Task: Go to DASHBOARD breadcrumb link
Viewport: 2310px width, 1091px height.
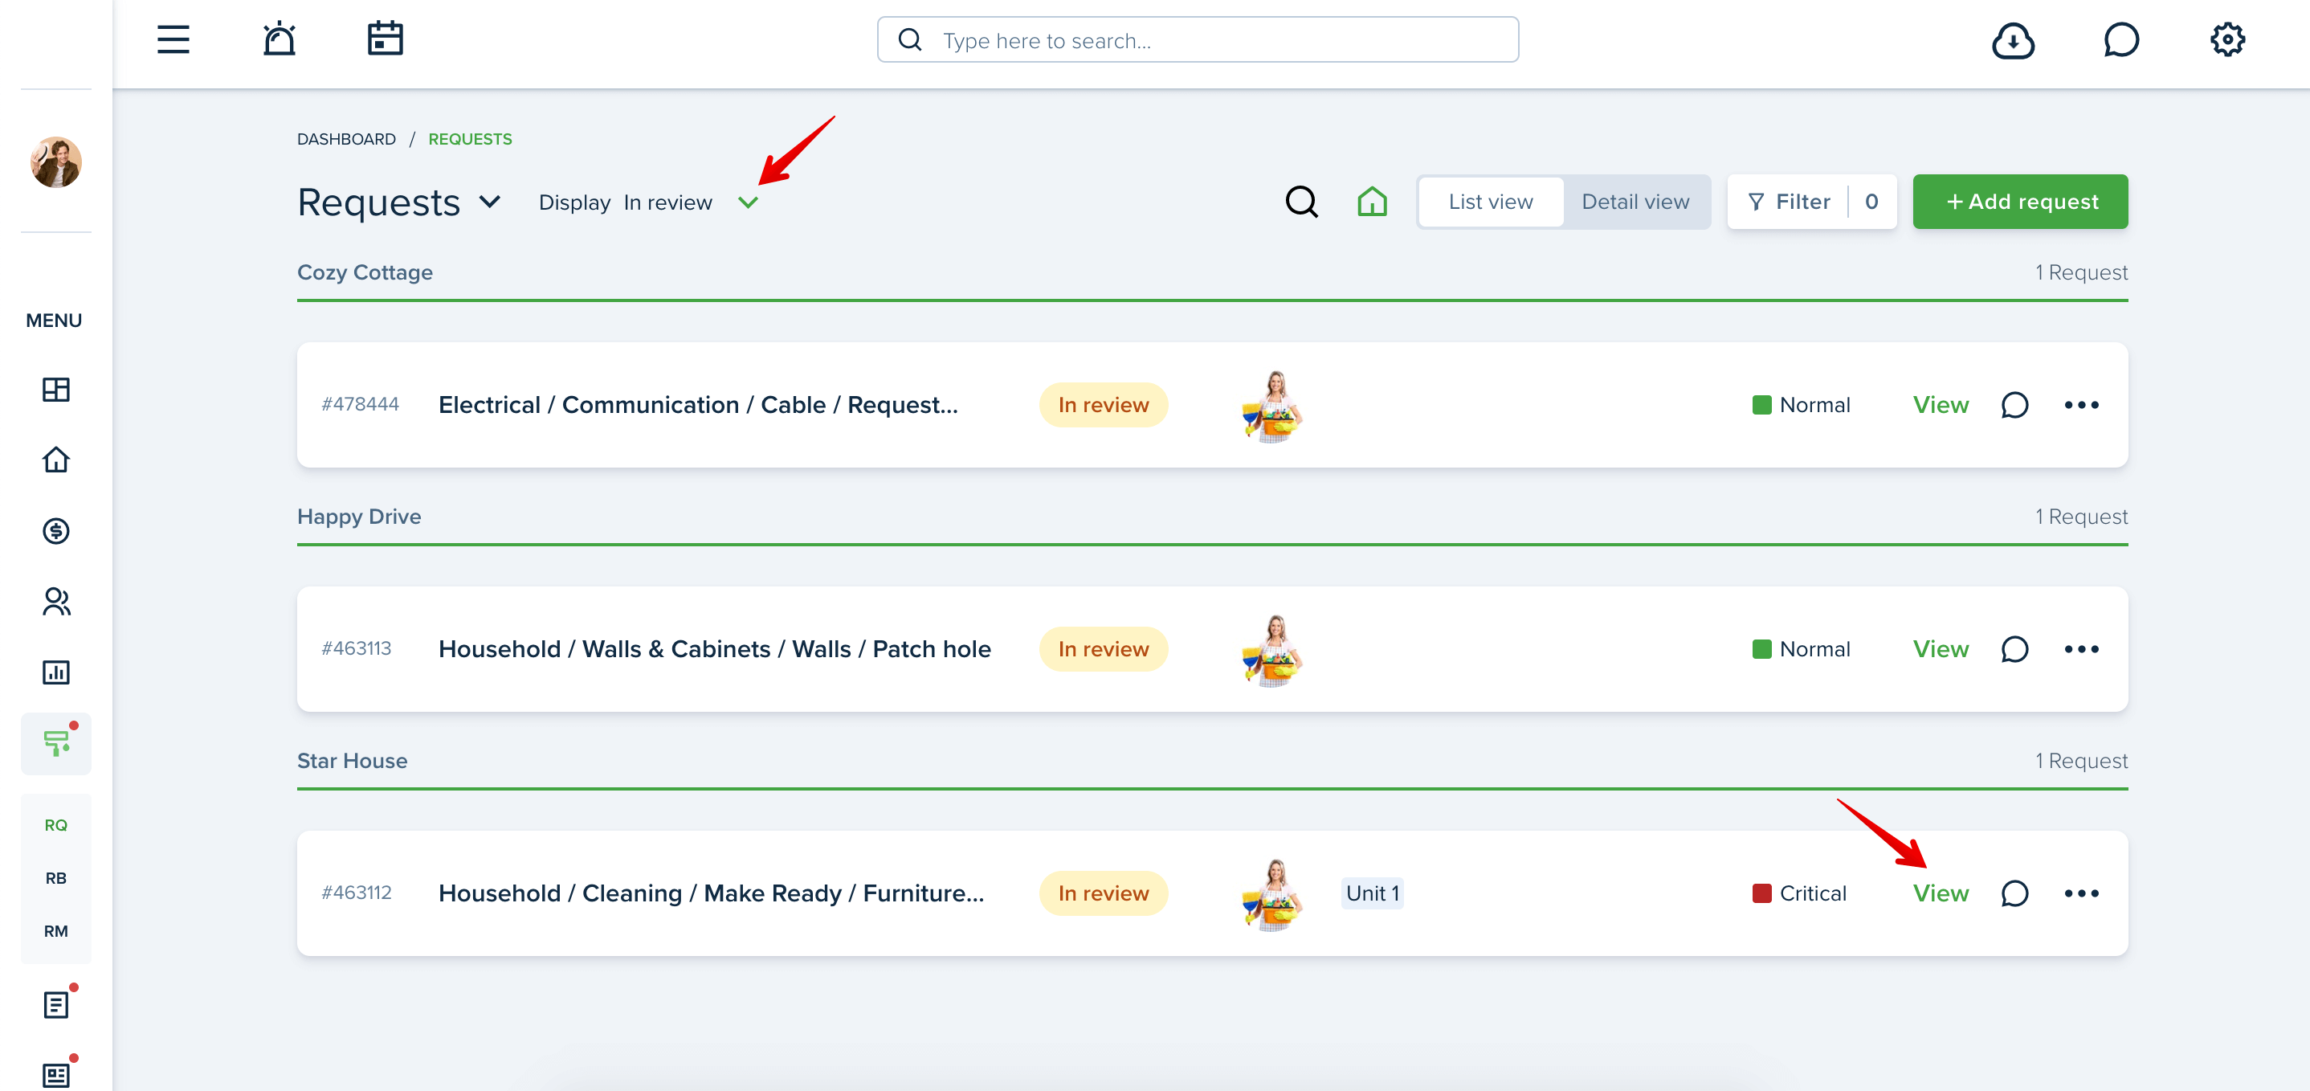Action: click(346, 139)
